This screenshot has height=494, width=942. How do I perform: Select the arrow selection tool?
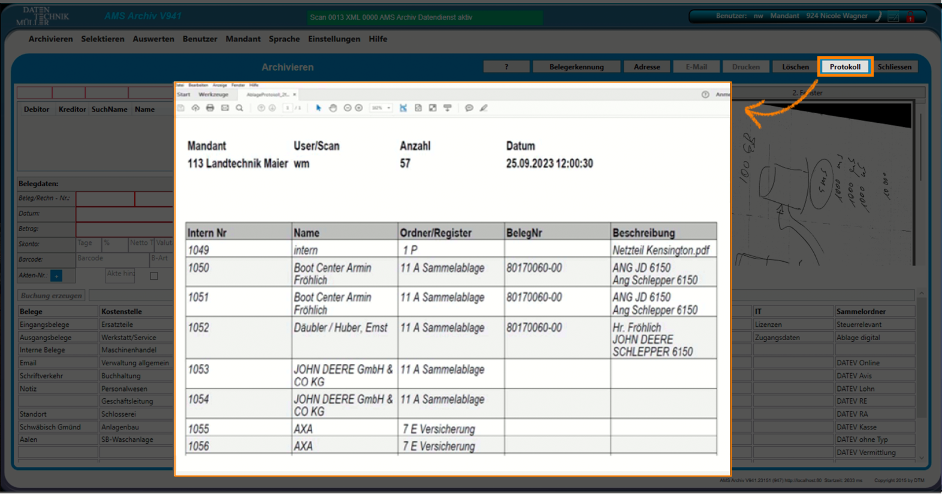click(318, 108)
